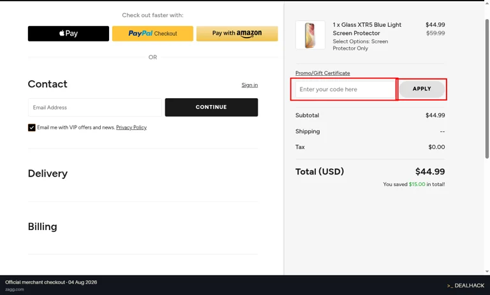Click 'Select Options: Screen Protector Only' text
The image size is (490, 295).
360,45
